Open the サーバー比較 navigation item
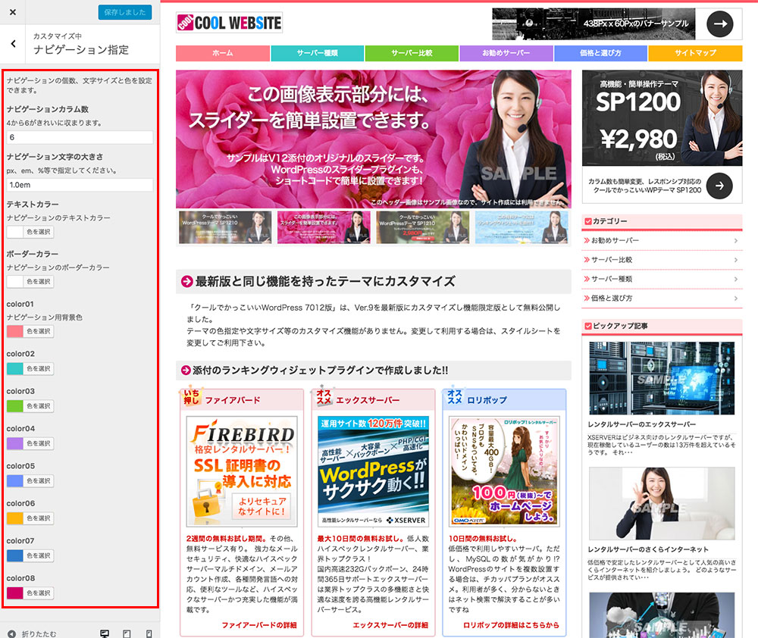The height and width of the screenshot is (638, 758). point(412,53)
